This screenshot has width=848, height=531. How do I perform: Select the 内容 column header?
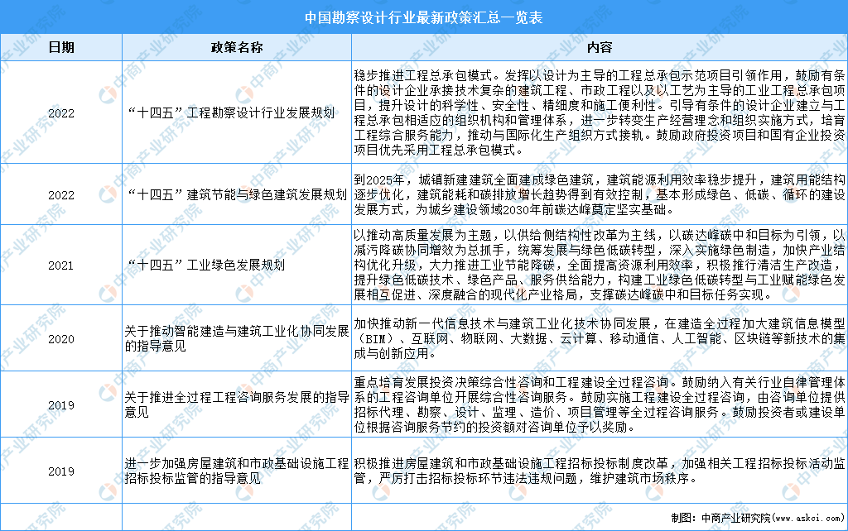600,47
